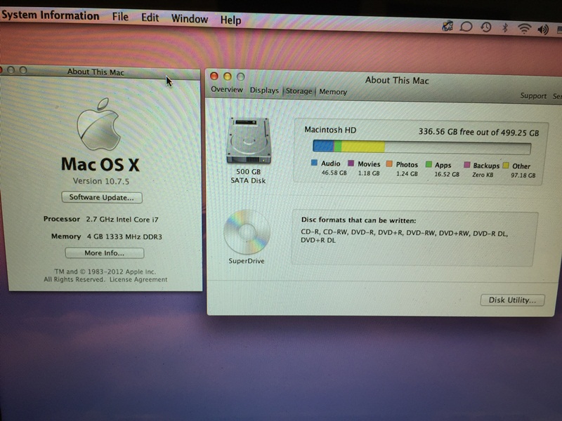The image size is (562, 421).
Task: Click the '2.7 GHz Intel Core i7' processor value
Action: 122,220
